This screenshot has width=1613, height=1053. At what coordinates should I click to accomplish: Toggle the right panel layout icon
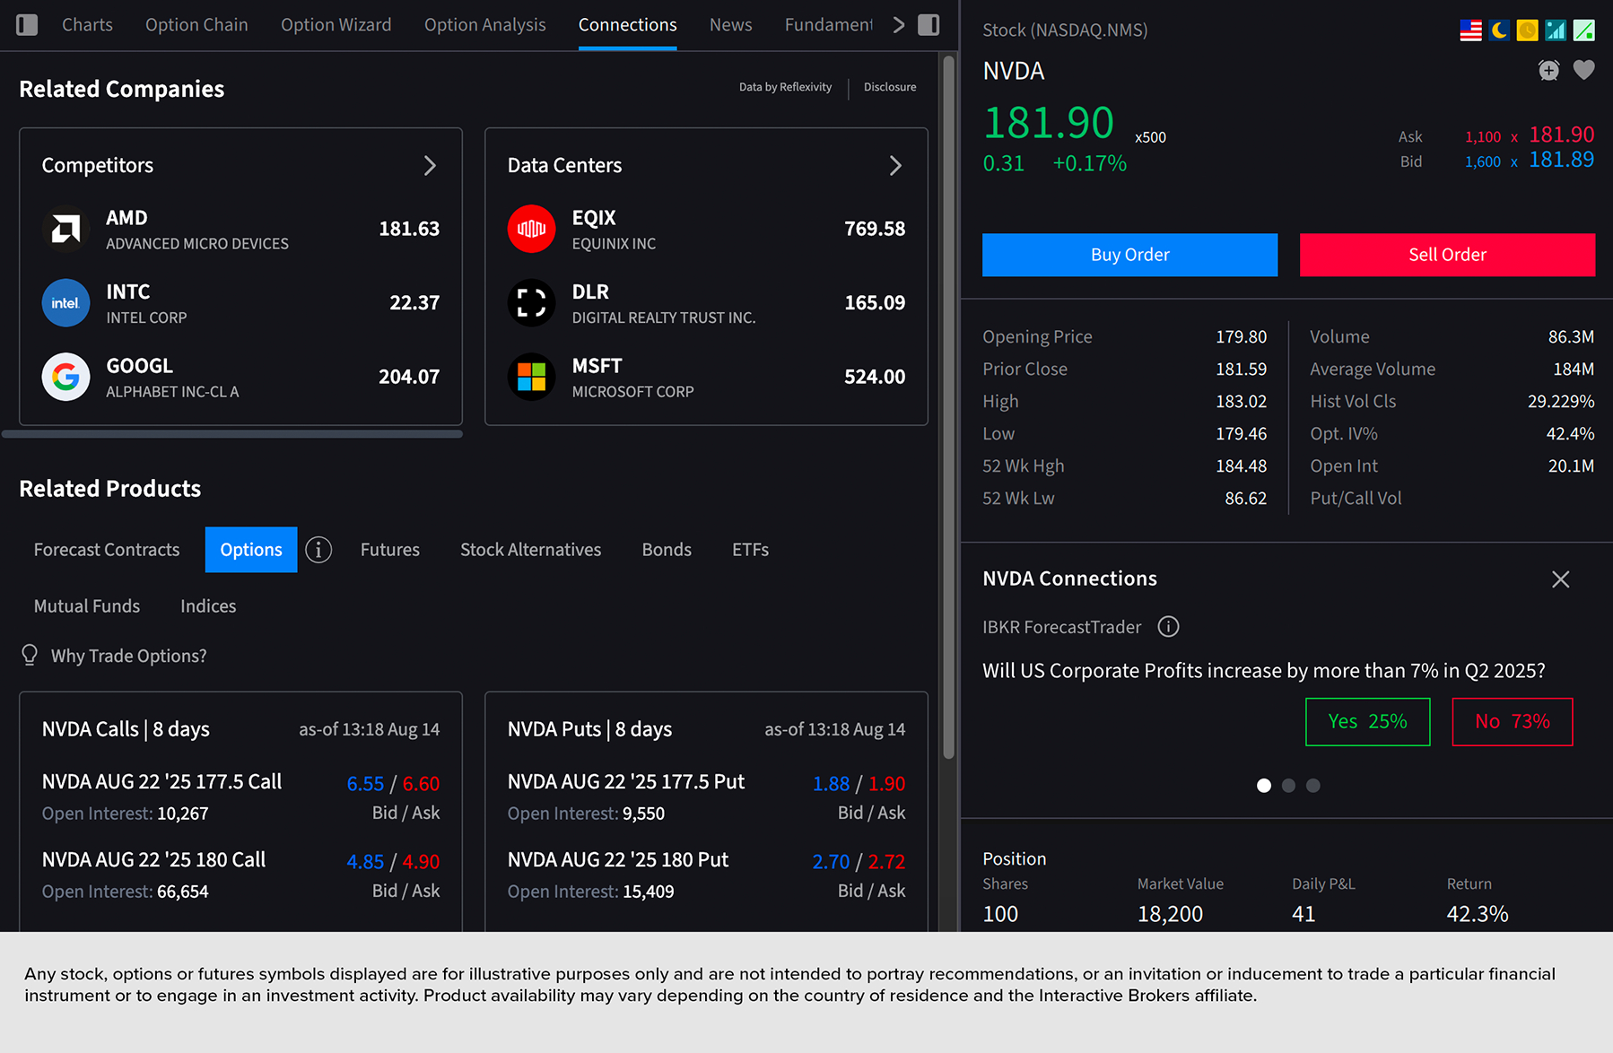[x=929, y=25]
